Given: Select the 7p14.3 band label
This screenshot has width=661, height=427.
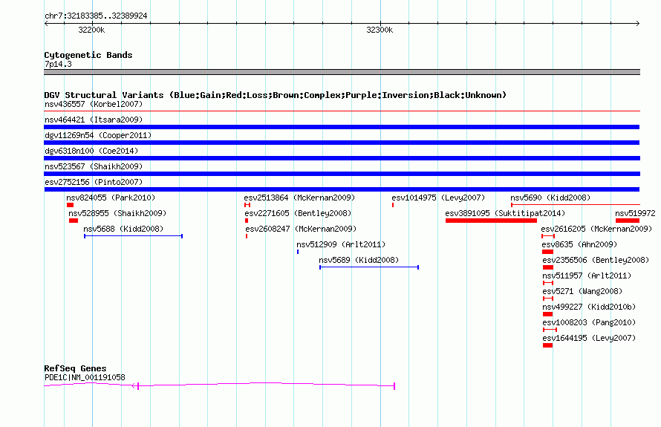Looking at the screenshot, I should pos(58,64).
